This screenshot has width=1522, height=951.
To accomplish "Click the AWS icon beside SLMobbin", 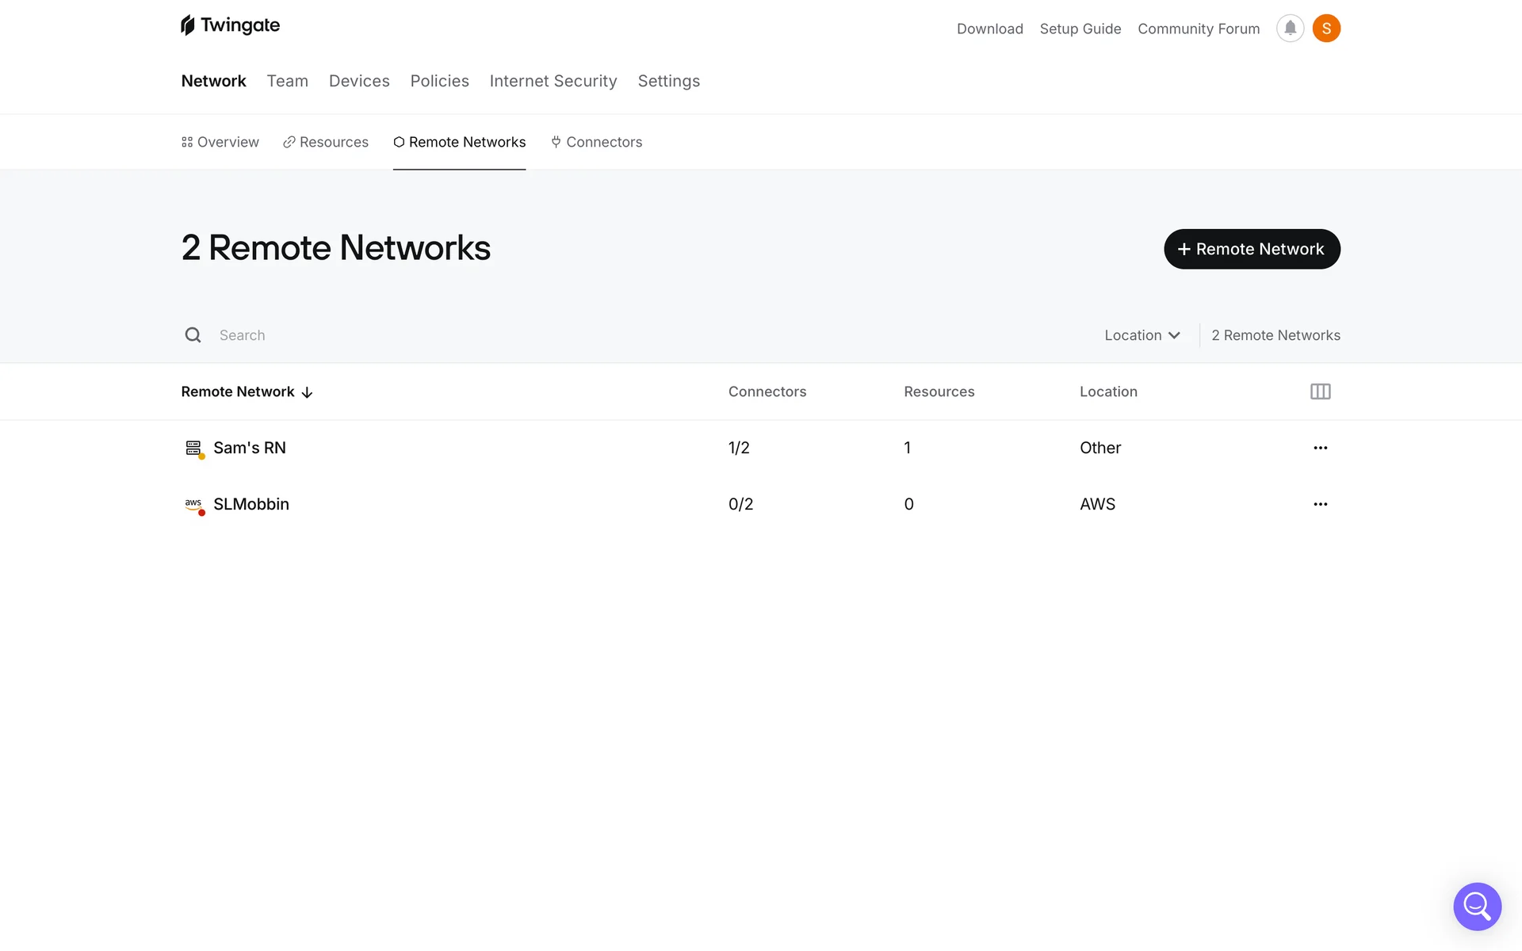I will pos(193,504).
